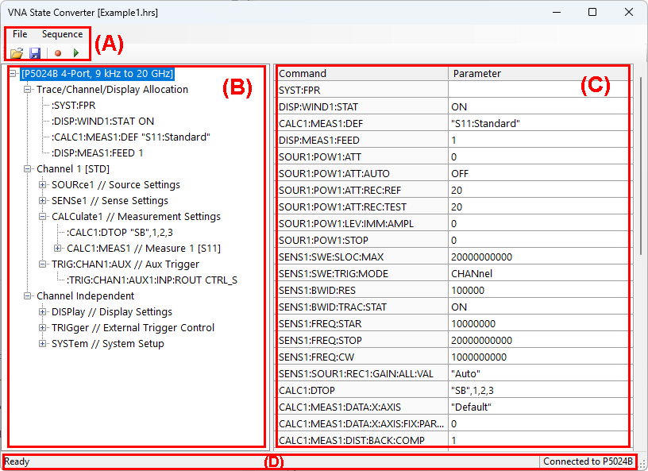The image size is (648, 471).
Task: Open the Sequence menu
Action: (x=62, y=34)
